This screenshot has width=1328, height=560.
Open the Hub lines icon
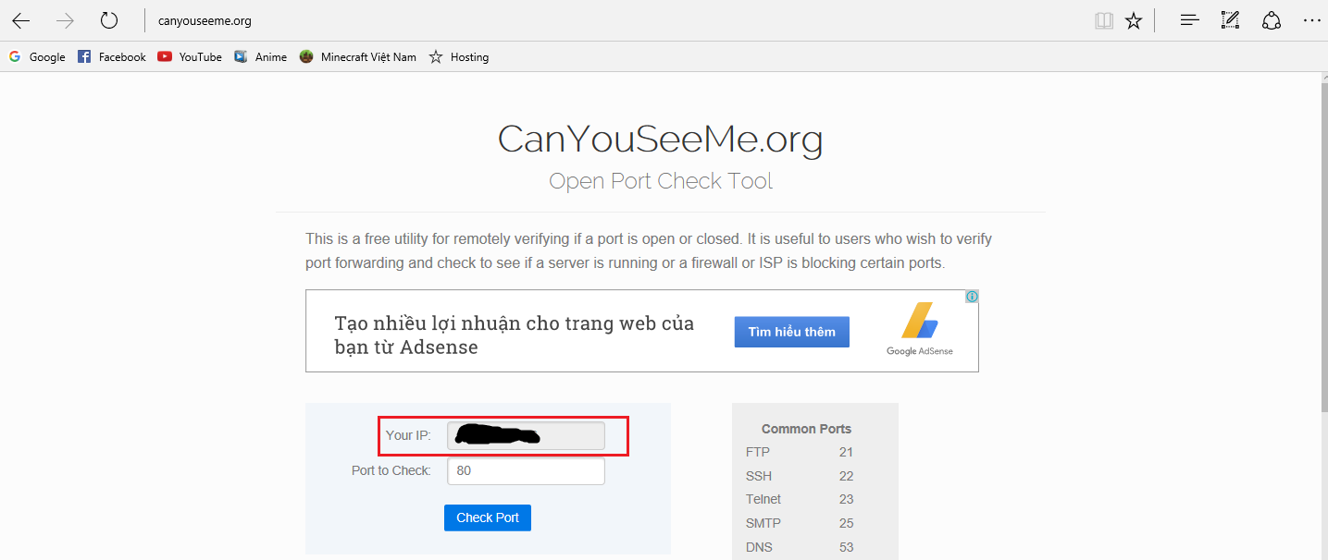coord(1190,19)
